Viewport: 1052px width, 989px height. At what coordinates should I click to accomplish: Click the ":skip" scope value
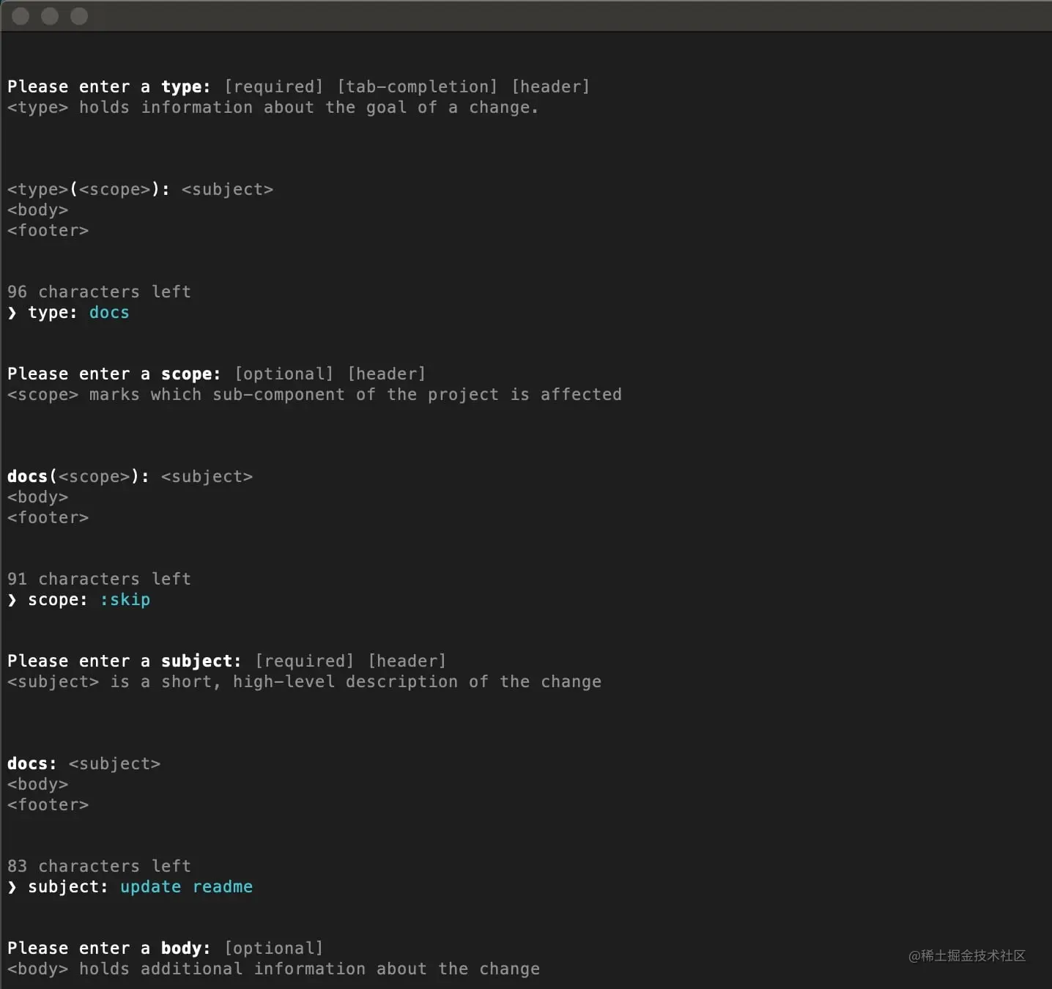125,600
